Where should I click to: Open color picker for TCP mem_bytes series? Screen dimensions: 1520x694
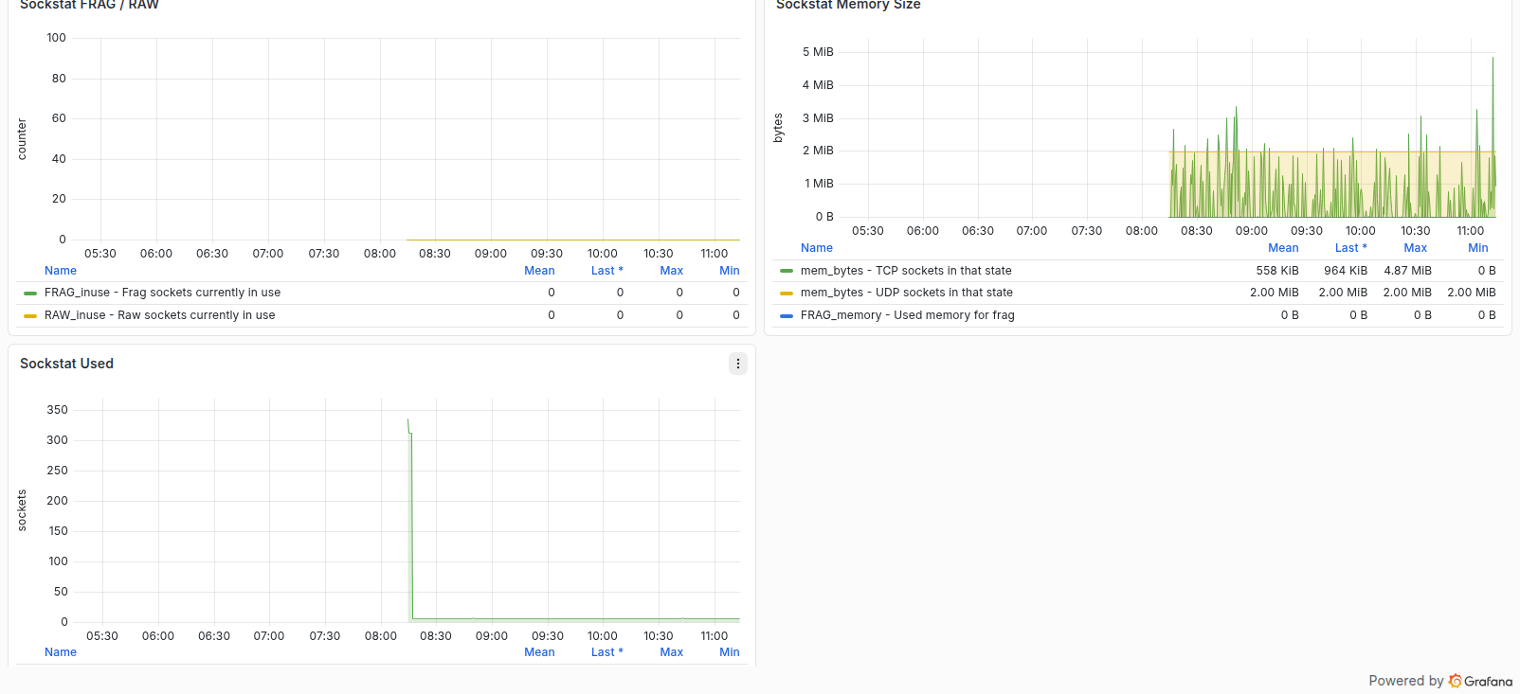787,271
